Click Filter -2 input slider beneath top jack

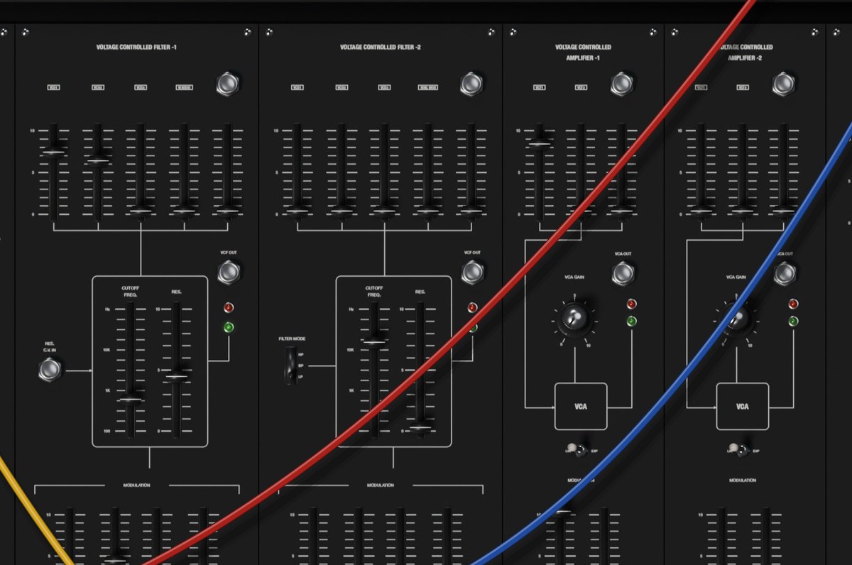tap(471, 211)
